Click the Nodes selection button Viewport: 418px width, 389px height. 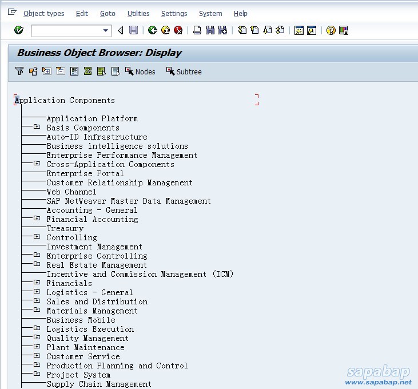point(140,72)
